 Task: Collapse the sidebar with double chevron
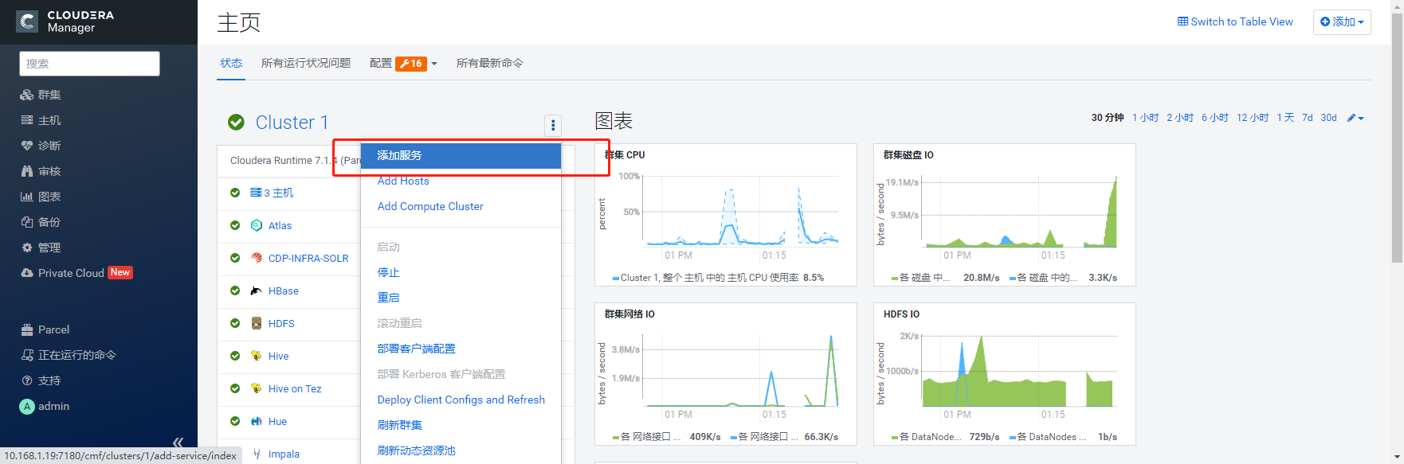point(178,443)
